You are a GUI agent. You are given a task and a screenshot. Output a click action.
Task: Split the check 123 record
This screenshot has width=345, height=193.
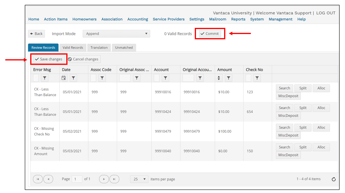(x=303, y=88)
